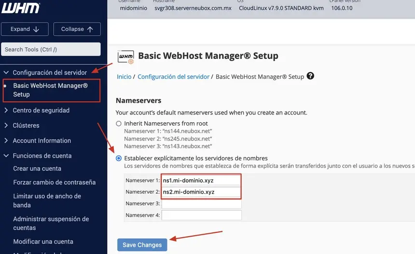Screen dimensions: 415x254
Task: Focus the Search Tools field
Action: [51, 49]
